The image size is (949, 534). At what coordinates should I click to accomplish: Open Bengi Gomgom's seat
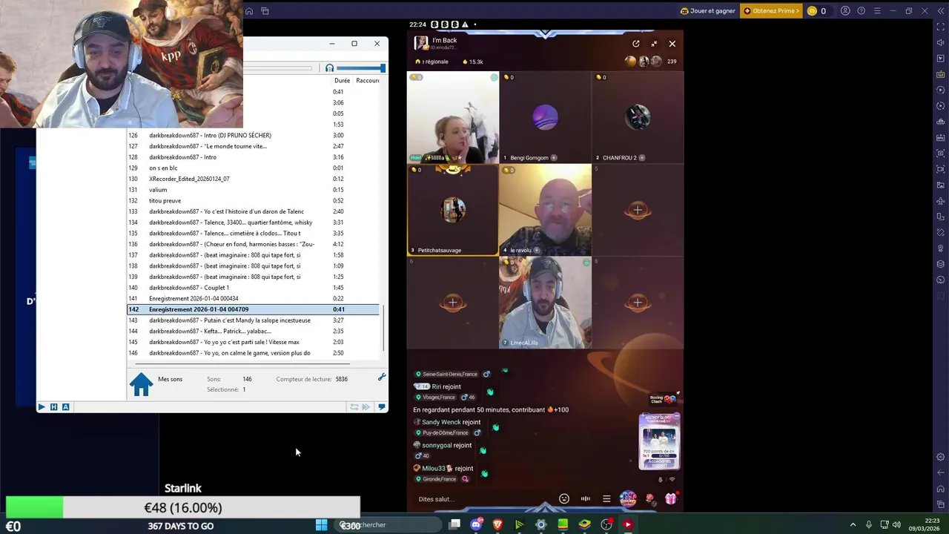(x=546, y=117)
